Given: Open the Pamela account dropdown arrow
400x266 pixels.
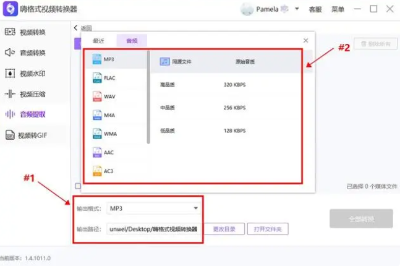Looking at the screenshot, I should (297, 9).
